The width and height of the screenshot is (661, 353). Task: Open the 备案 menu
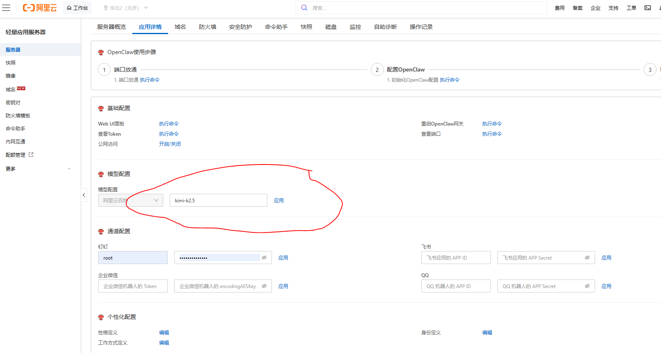pos(578,8)
